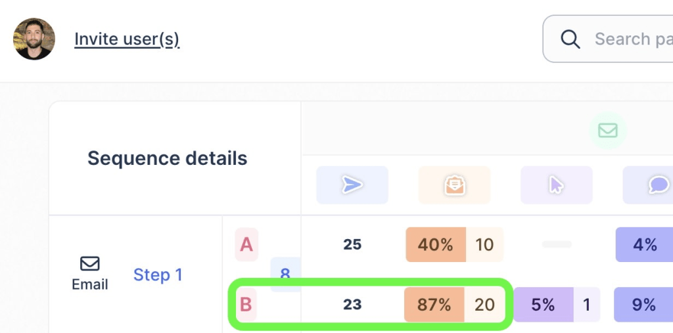Select variant B badge

tap(246, 305)
